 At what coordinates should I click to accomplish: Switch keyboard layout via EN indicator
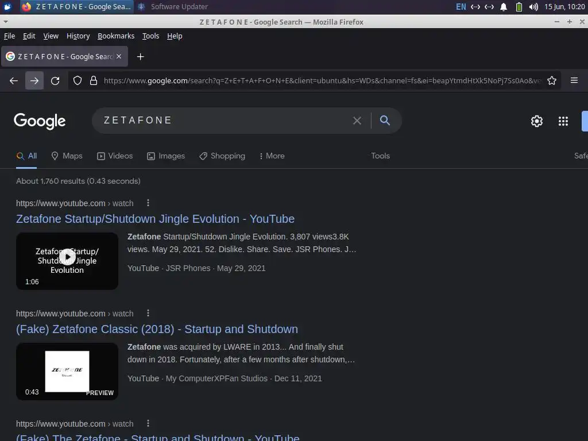[461, 7]
